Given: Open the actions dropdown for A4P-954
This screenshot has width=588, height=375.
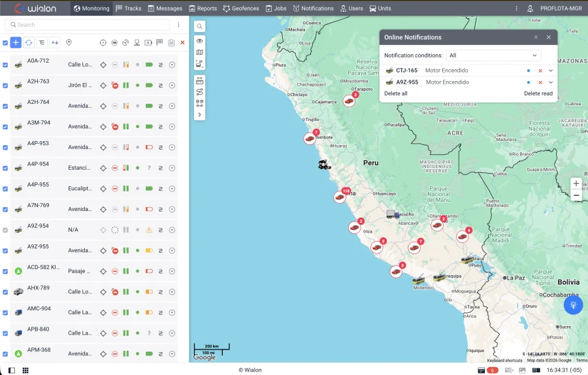Looking at the screenshot, I should coord(172,168).
